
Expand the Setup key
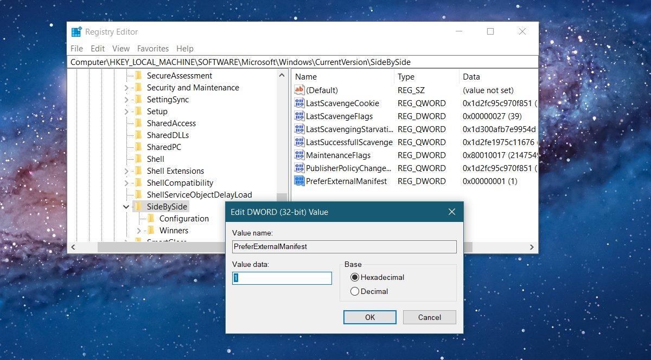tap(126, 112)
